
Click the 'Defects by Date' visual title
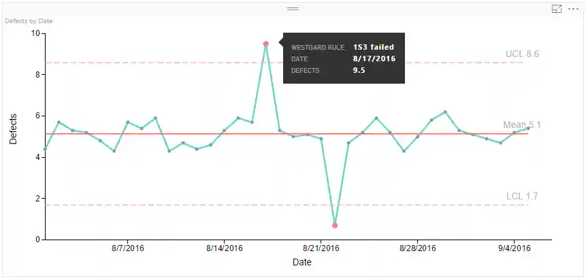point(29,21)
